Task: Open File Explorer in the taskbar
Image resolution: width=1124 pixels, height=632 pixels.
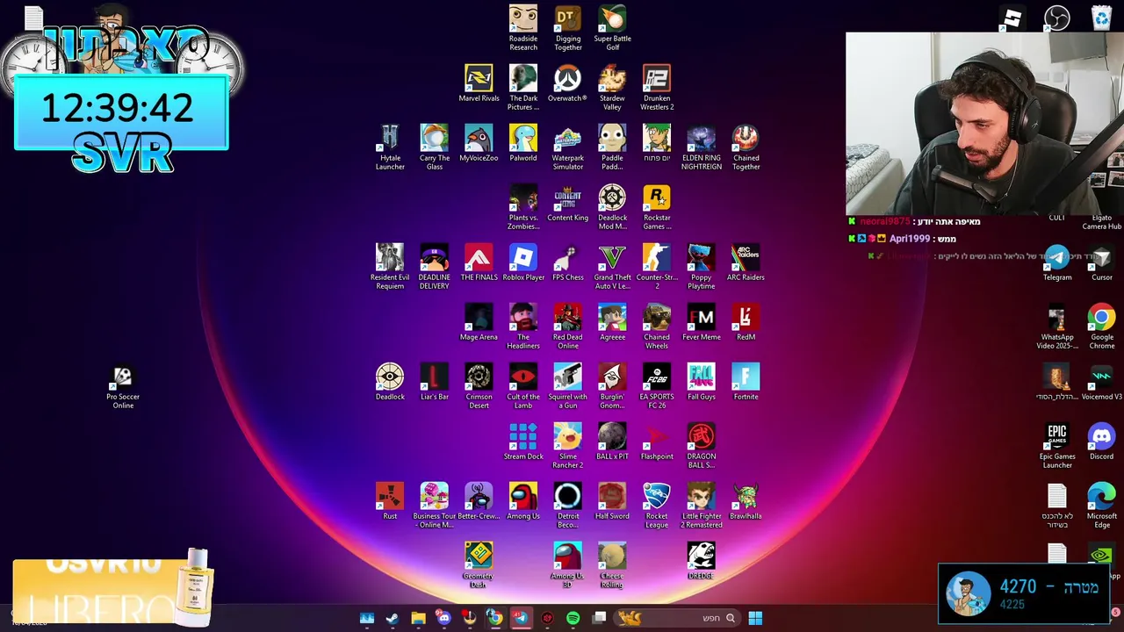Action: tap(418, 618)
